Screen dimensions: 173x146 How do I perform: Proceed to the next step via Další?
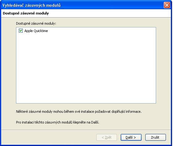point(131,137)
